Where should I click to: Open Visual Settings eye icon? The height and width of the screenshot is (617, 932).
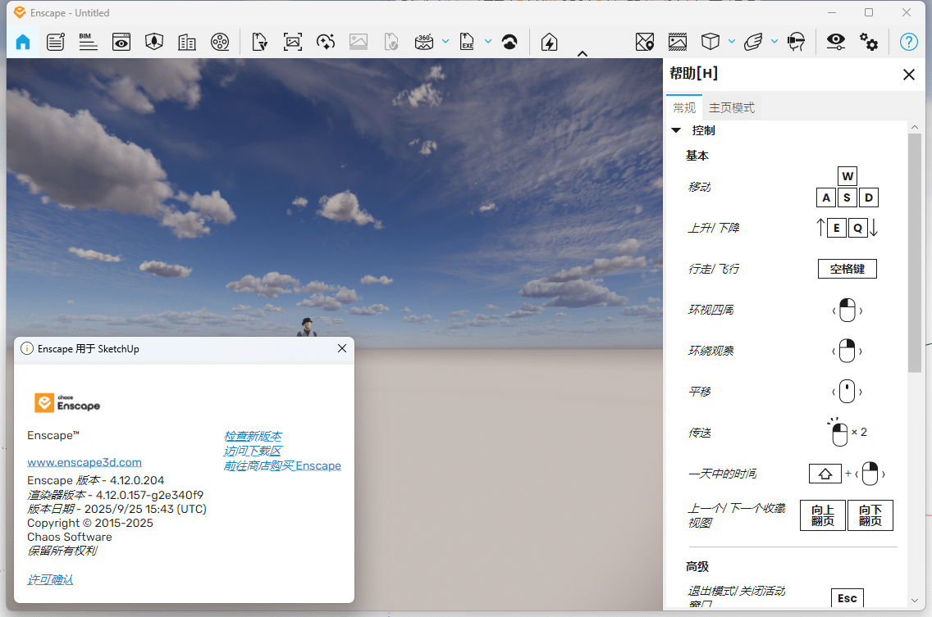(x=835, y=42)
